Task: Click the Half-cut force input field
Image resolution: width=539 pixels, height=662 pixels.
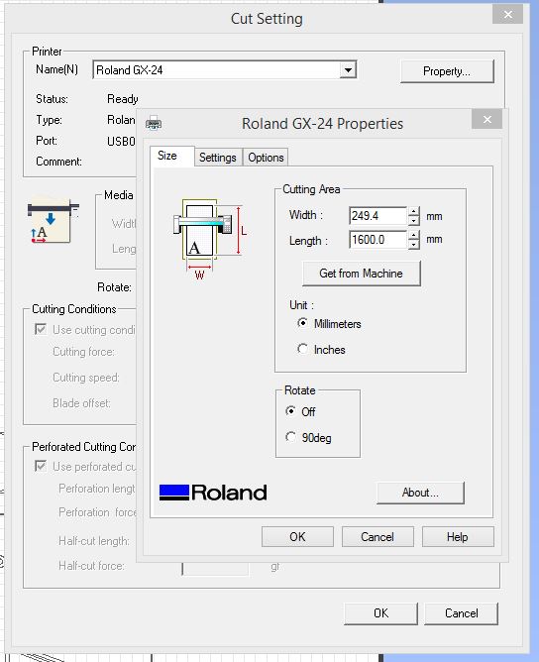Action: [x=215, y=568]
